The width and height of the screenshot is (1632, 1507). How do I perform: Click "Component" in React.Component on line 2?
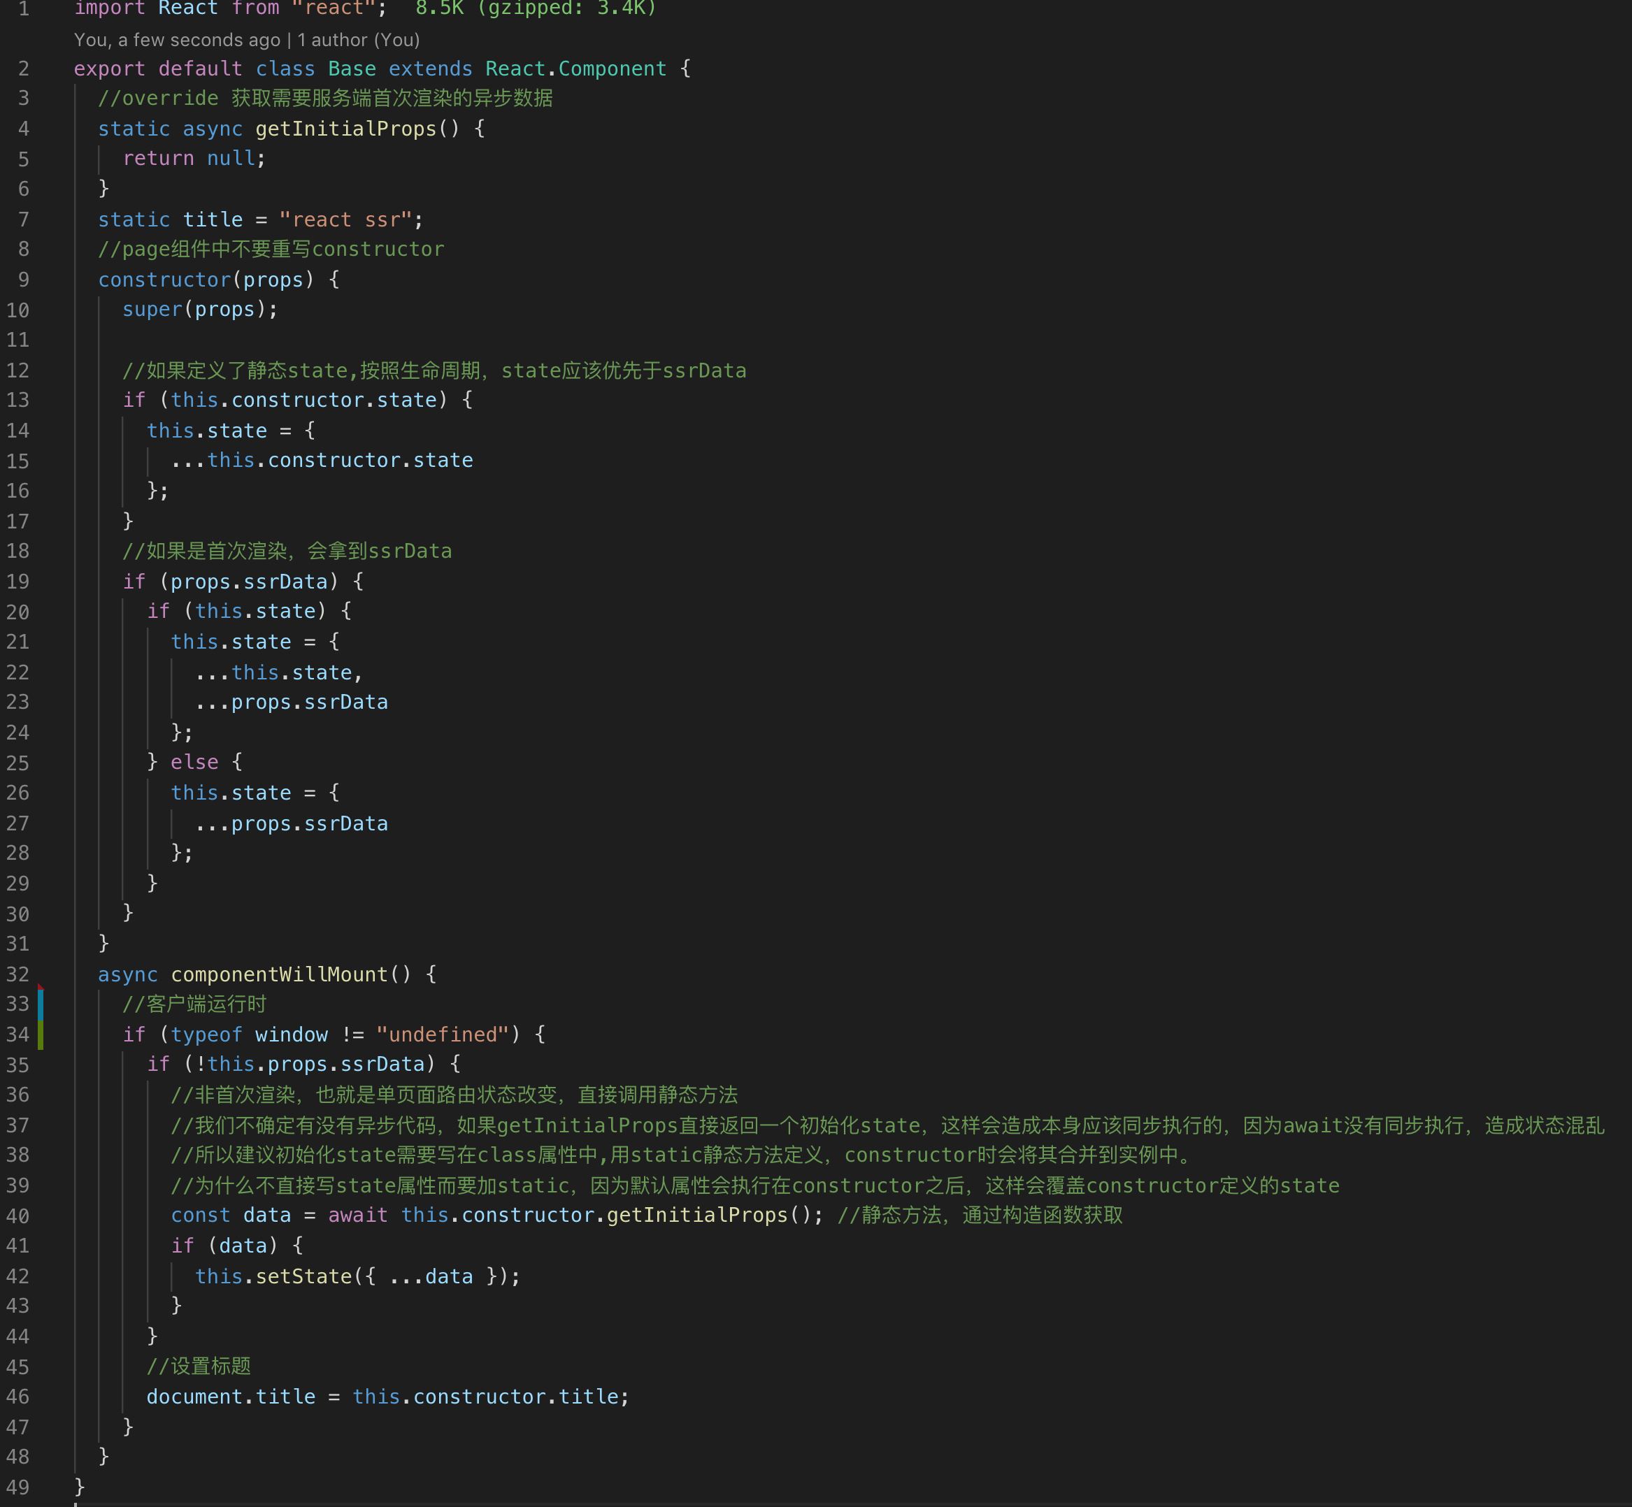click(613, 68)
